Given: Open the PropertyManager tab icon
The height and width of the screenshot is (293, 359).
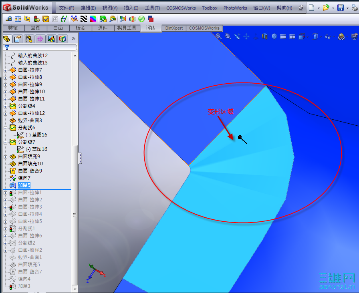Looking at the screenshot, I should 18,39.
